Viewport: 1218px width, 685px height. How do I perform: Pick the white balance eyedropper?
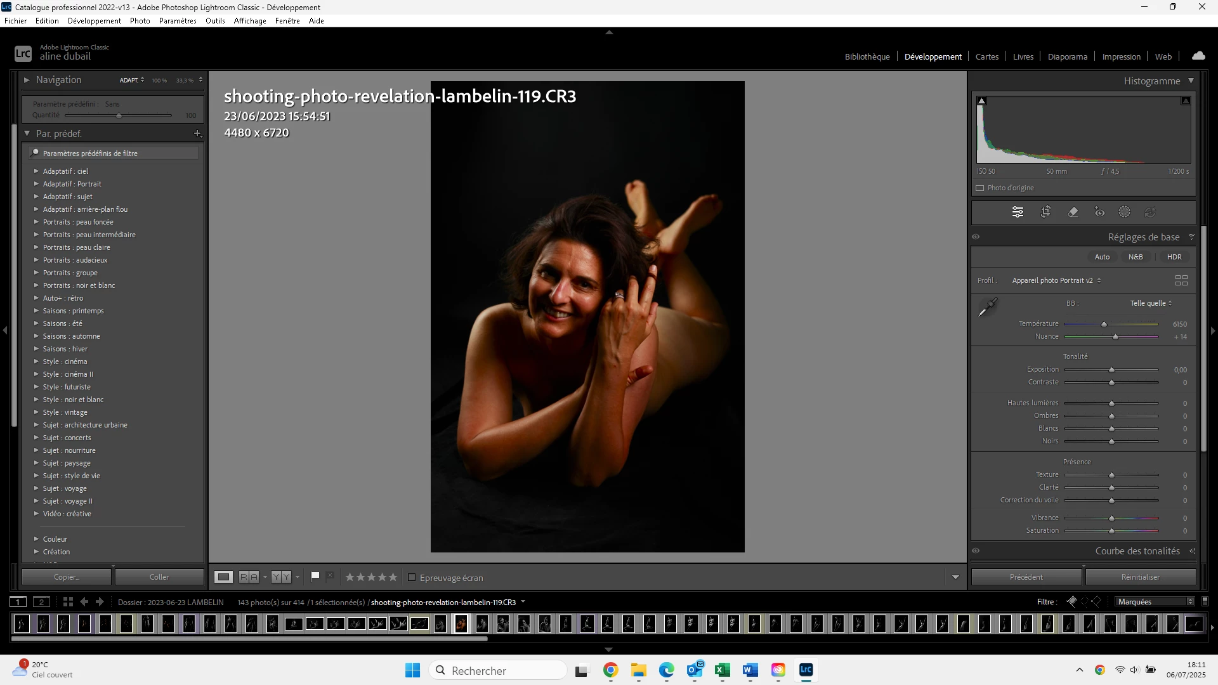click(988, 308)
